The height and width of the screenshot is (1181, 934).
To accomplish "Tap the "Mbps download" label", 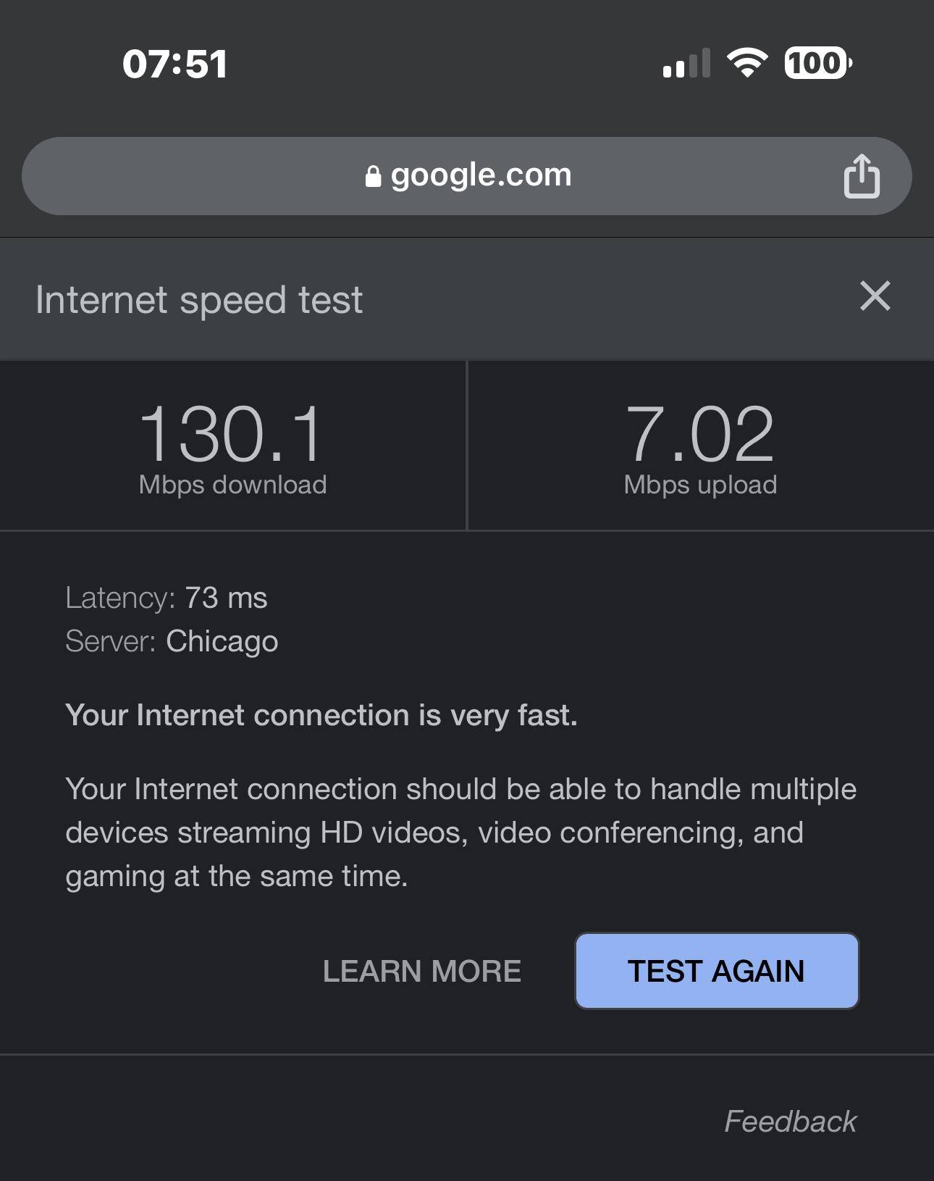I will coord(232,485).
